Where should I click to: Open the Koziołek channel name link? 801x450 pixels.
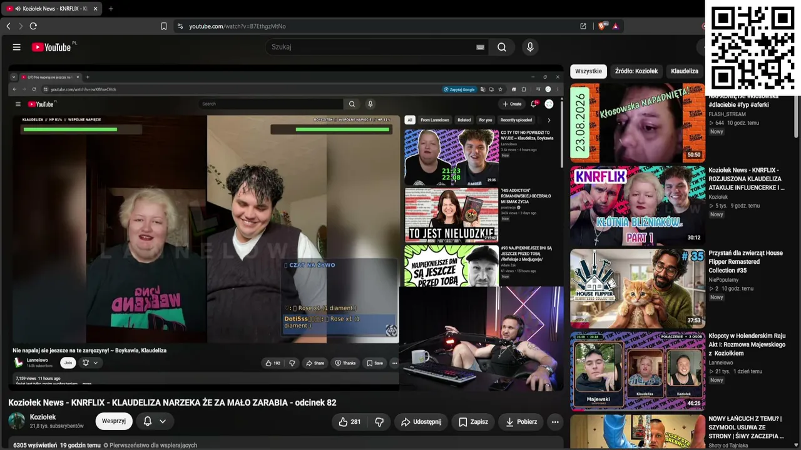tap(43, 417)
